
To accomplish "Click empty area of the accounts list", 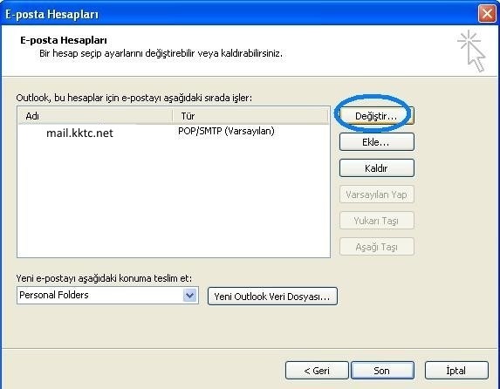I will tap(174, 198).
